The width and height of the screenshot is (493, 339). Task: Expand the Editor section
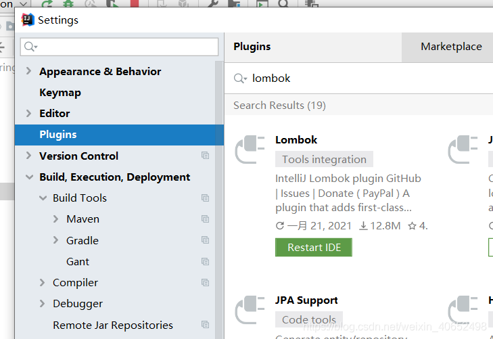pyautogui.click(x=28, y=113)
